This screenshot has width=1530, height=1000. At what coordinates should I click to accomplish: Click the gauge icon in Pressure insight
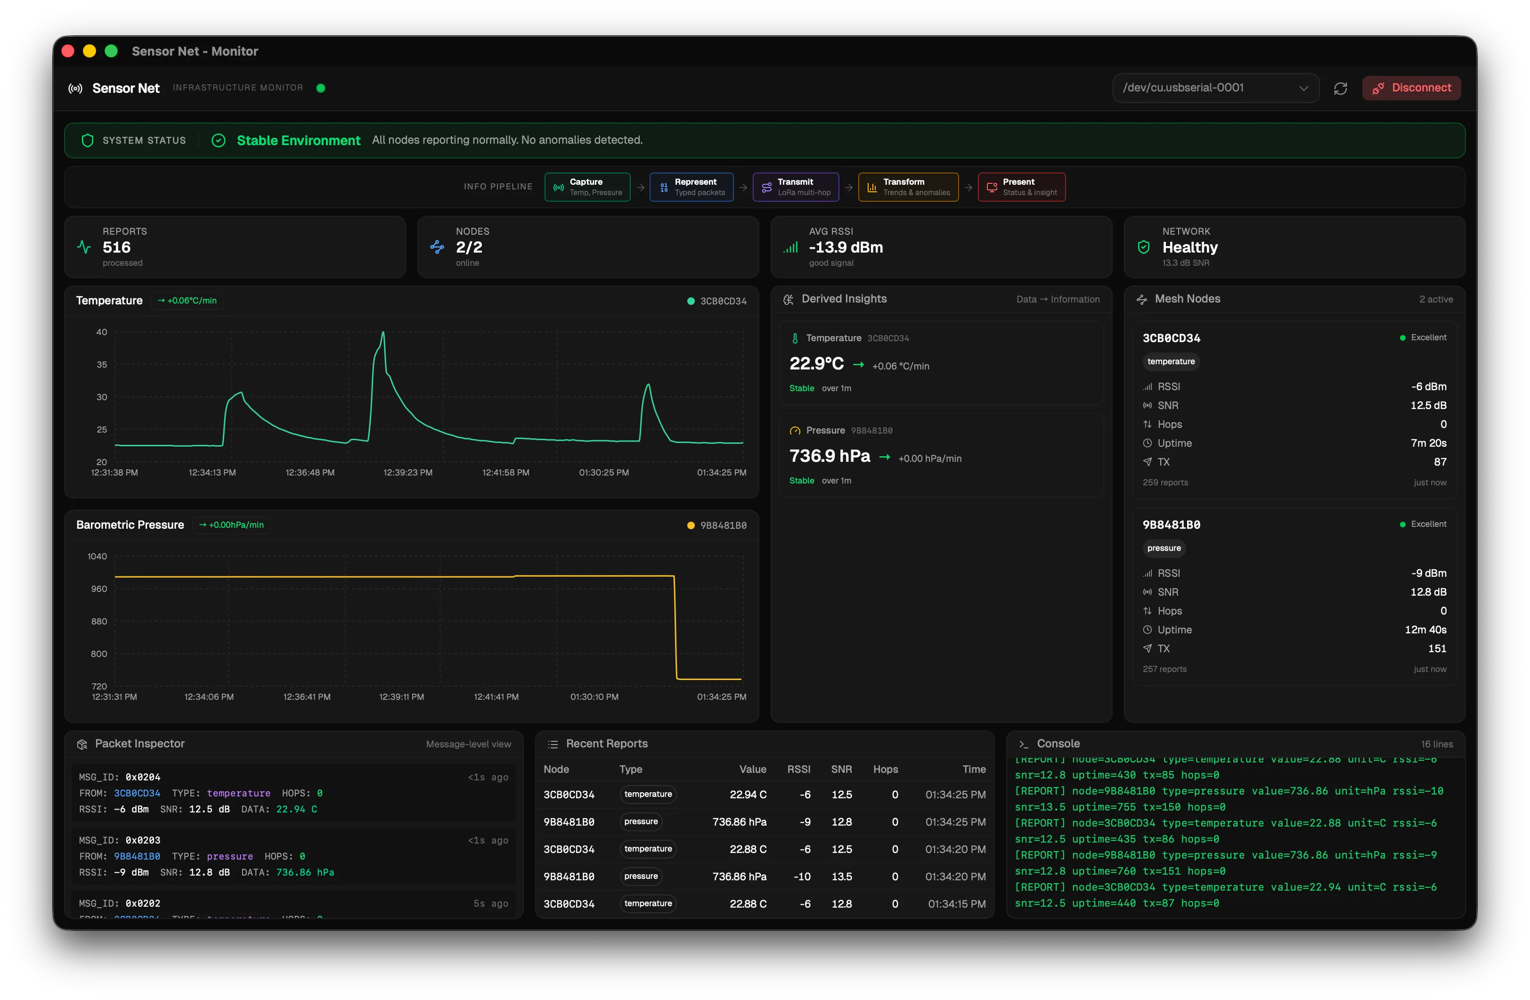pos(795,431)
